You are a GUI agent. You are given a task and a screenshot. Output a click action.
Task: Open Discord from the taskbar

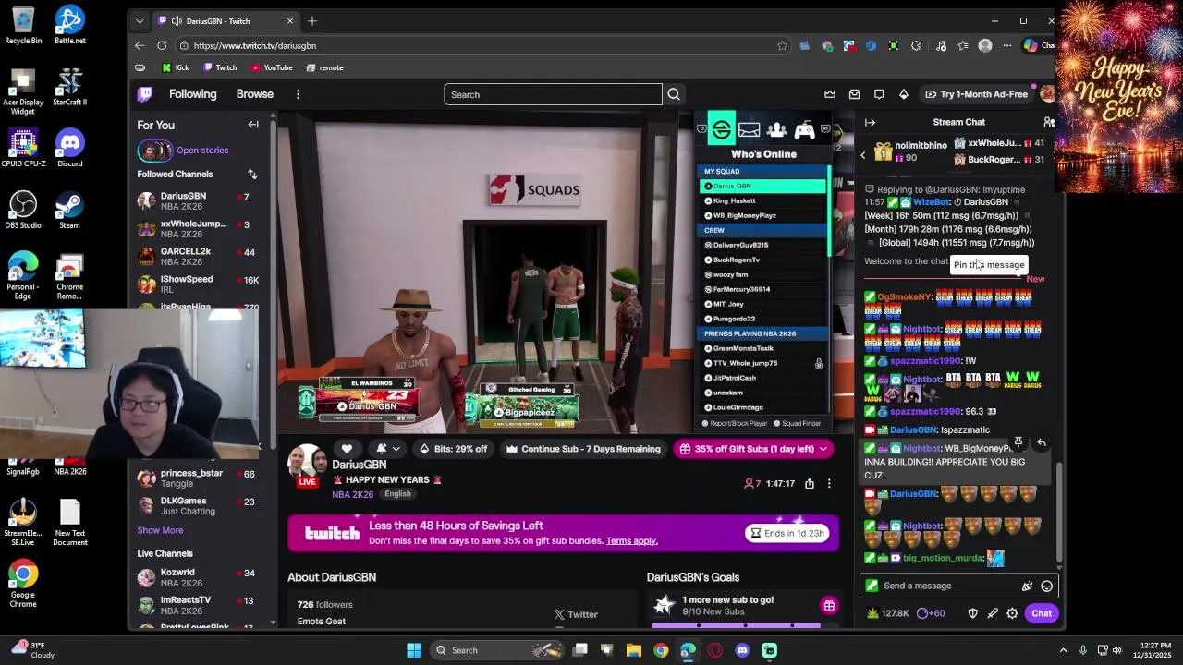coord(742,650)
